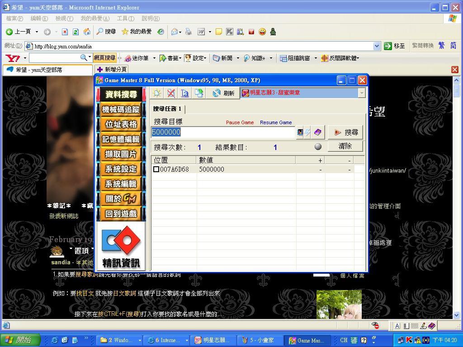Screen dimensions: 463x347
Task: Click the 搜尋 search button in Game Master
Action: [345, 132]
